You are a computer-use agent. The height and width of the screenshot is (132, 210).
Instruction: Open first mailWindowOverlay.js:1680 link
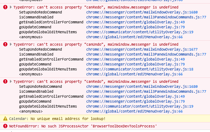click(x=142, y=12)
